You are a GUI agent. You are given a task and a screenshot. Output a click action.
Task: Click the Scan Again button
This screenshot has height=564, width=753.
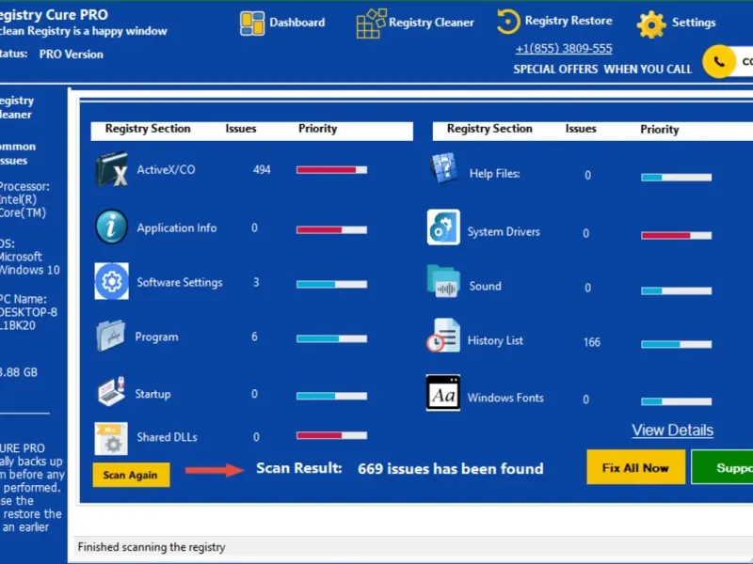point(131,475)
